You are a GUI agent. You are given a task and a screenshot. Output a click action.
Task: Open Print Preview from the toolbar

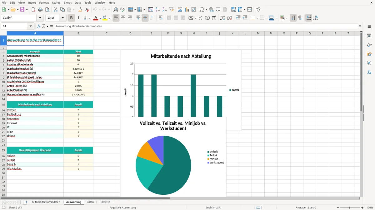47,10
